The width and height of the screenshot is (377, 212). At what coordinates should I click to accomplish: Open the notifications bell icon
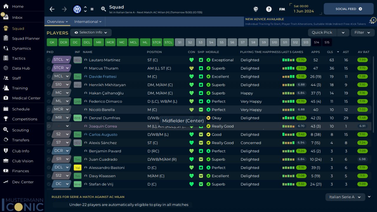click(x=372, y=21)
